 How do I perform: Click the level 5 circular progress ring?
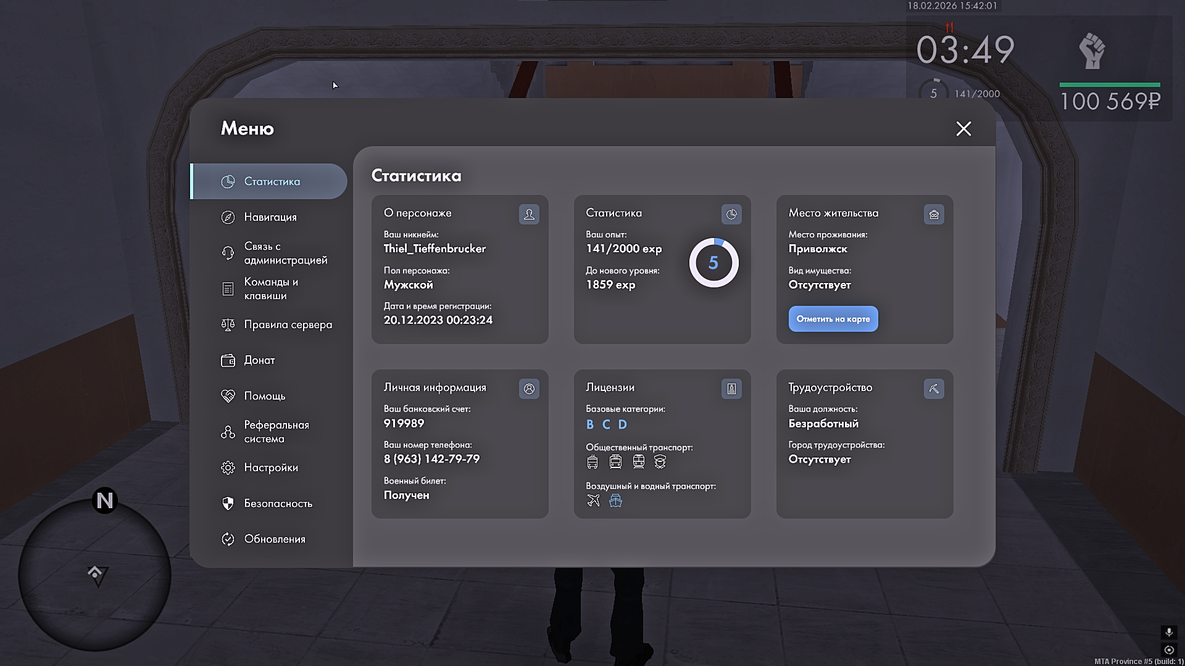713,263
